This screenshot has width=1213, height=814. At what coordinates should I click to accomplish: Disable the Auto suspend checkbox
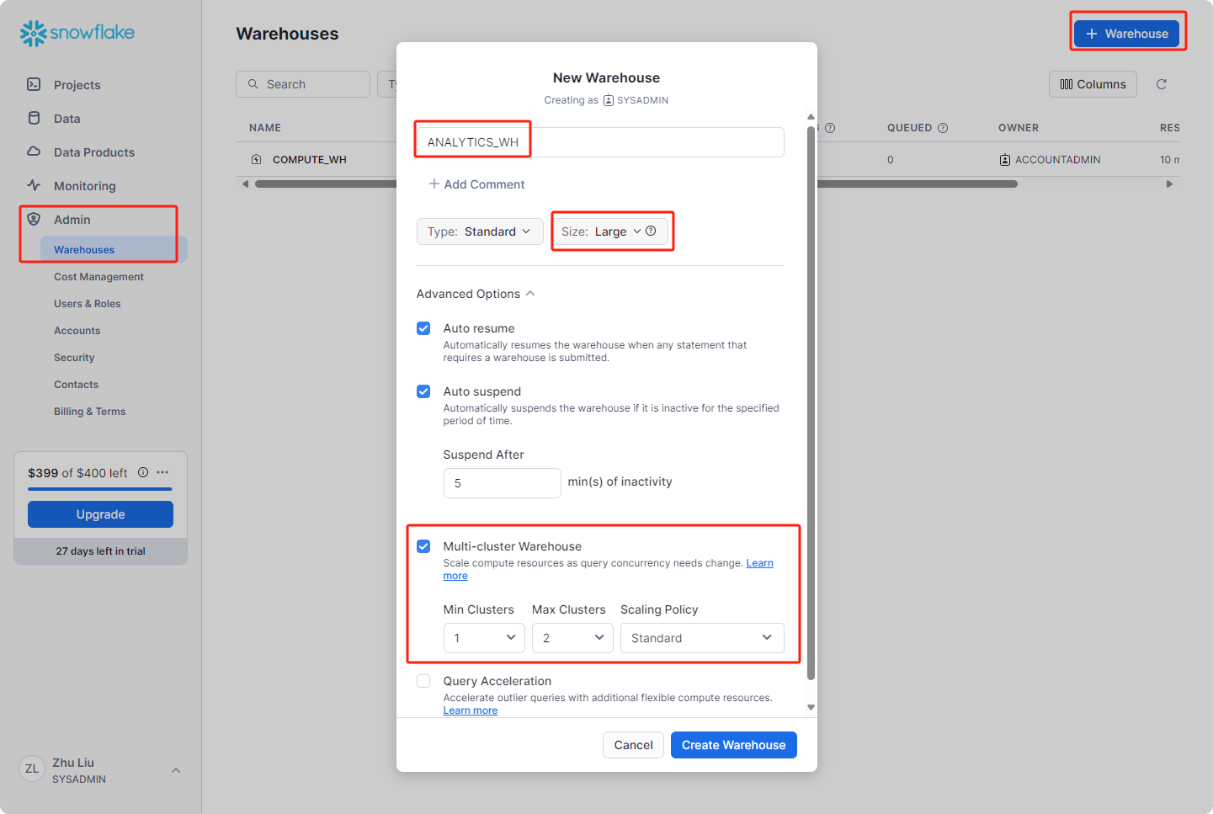click(x=423, y=391)
